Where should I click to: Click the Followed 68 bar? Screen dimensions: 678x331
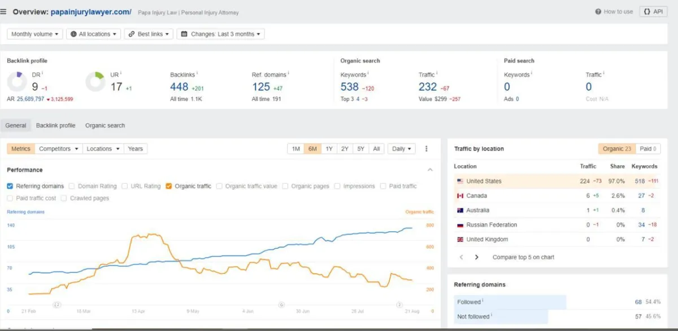(510, 302)
